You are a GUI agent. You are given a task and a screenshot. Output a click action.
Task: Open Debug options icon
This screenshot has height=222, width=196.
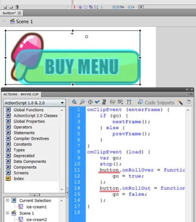coord(120,102)
